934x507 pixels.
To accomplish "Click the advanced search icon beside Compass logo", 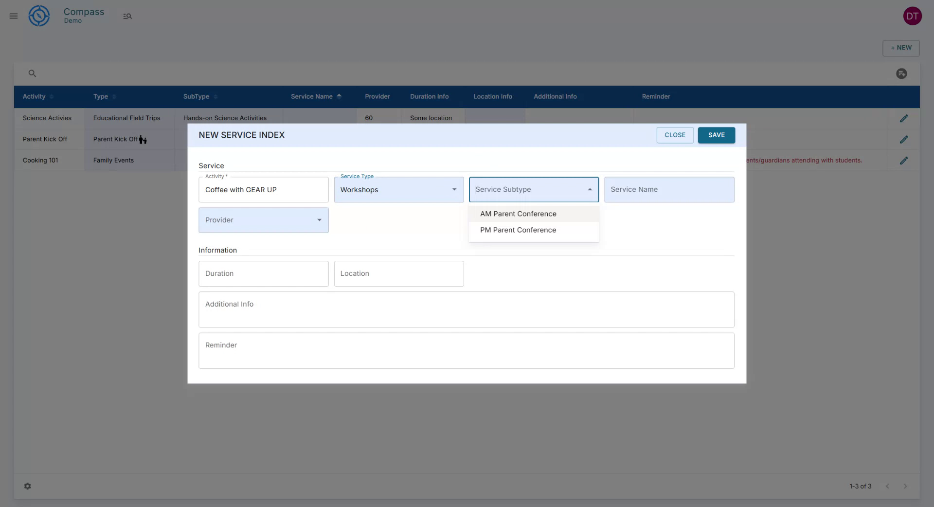I will [127, 16].
